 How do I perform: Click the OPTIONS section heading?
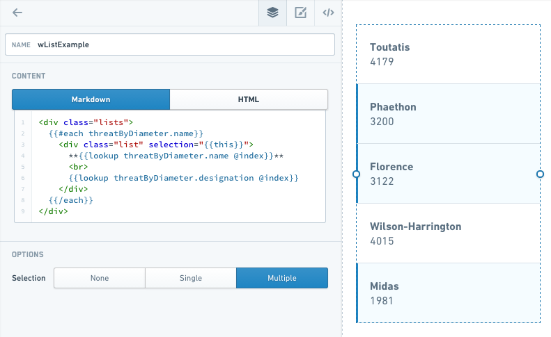tap(27, 254)
